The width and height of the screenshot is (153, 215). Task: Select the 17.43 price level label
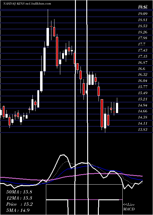[143, 50]
